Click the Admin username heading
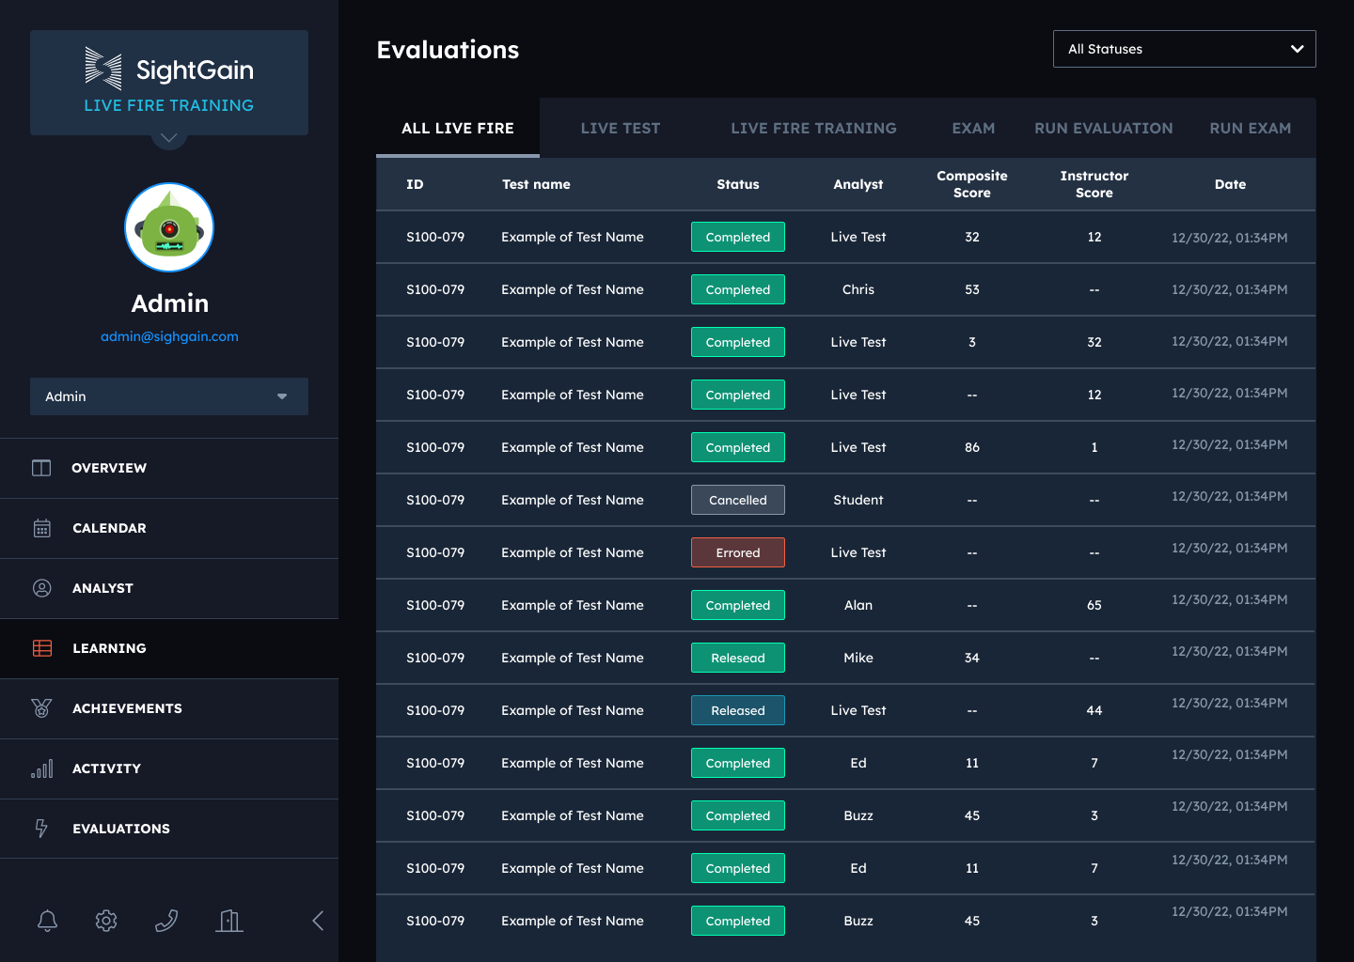This screenshot has height=962, width=1354. tap(169, 303)
